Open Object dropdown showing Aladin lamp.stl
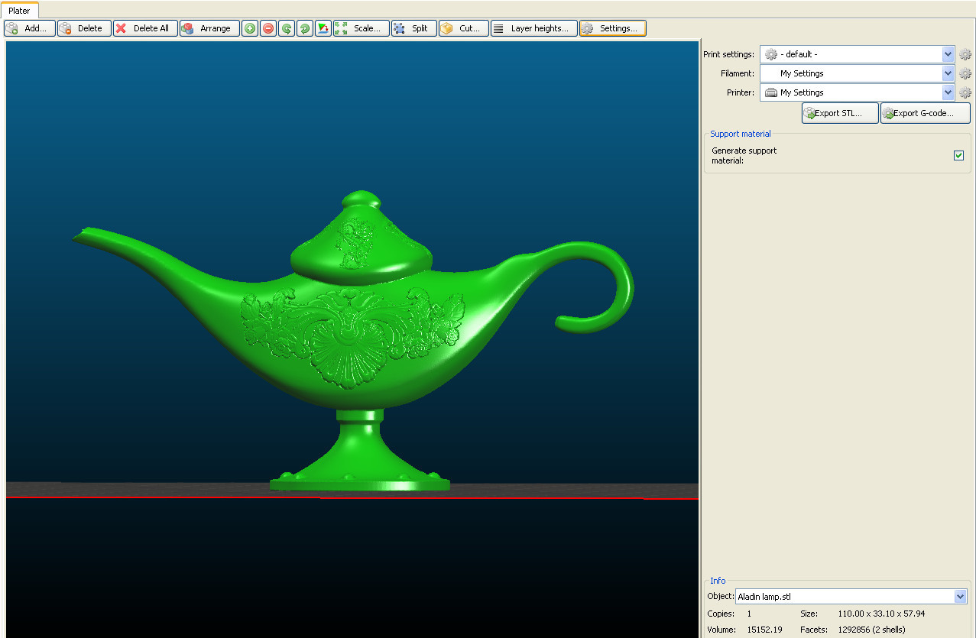 (x=960, y=597)
